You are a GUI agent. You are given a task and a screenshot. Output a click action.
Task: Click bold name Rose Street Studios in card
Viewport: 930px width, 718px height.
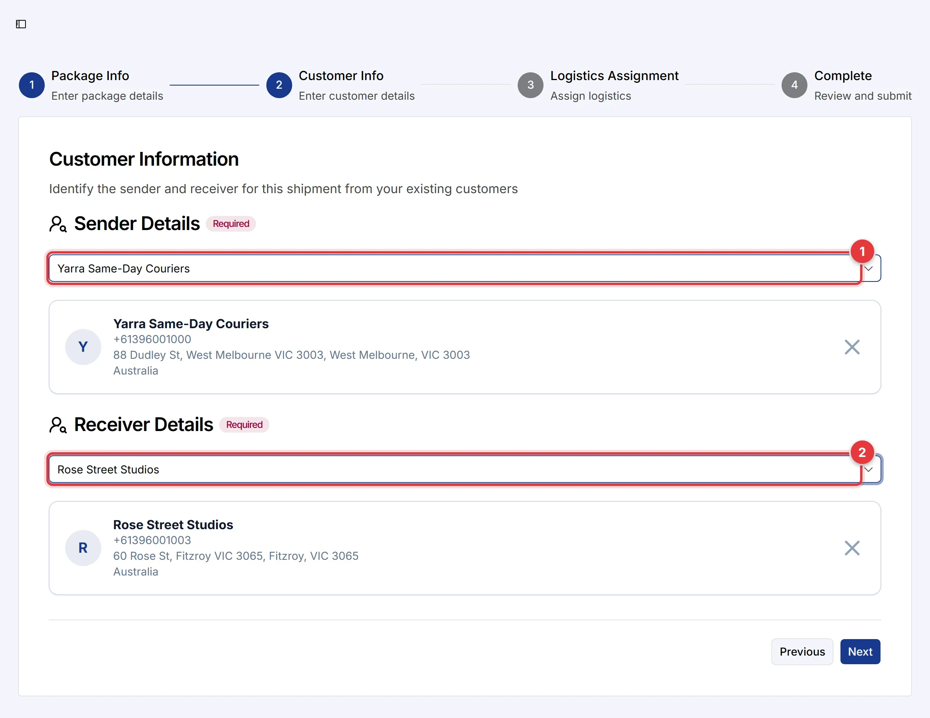coord(173,525)
